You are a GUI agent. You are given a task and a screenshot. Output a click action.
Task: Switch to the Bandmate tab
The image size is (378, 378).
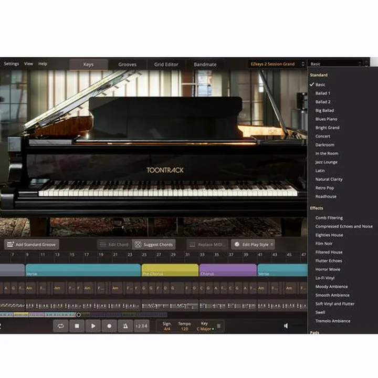(x=205, y=65)
